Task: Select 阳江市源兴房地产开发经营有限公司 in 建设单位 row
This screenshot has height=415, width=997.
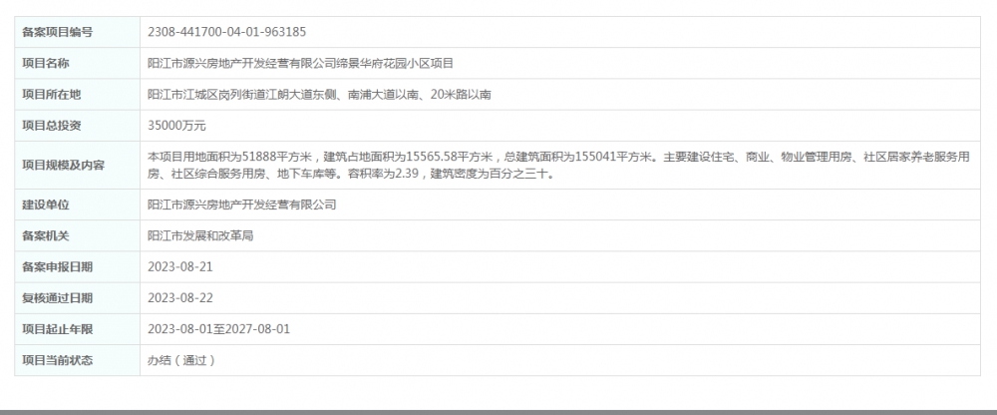Action: tap(241, 205)
